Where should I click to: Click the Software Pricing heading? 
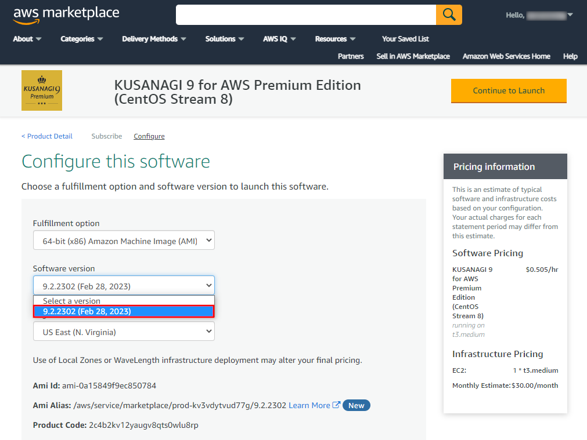click(x=487, y=253)
